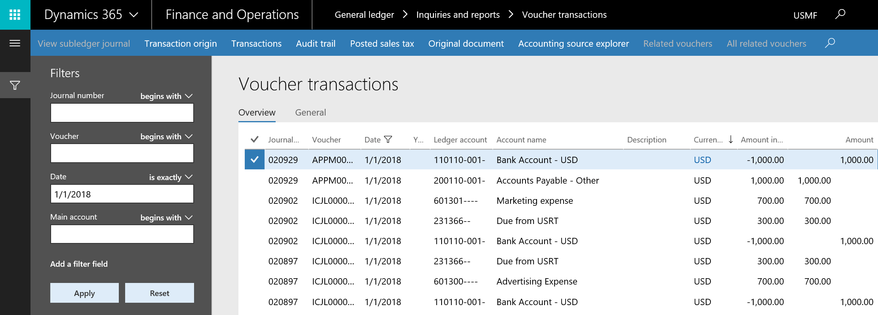Select the Accounts Payable - Other row
The height and width of the screenshot is (315, 878).
561,180
